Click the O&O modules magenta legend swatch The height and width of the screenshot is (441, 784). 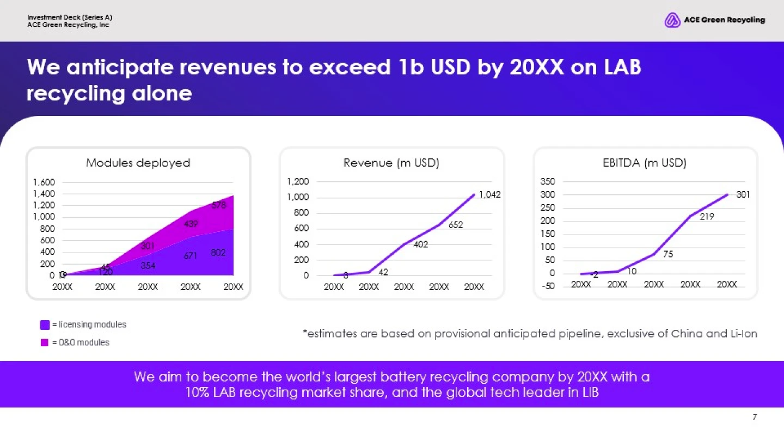[x=45, y=342]
